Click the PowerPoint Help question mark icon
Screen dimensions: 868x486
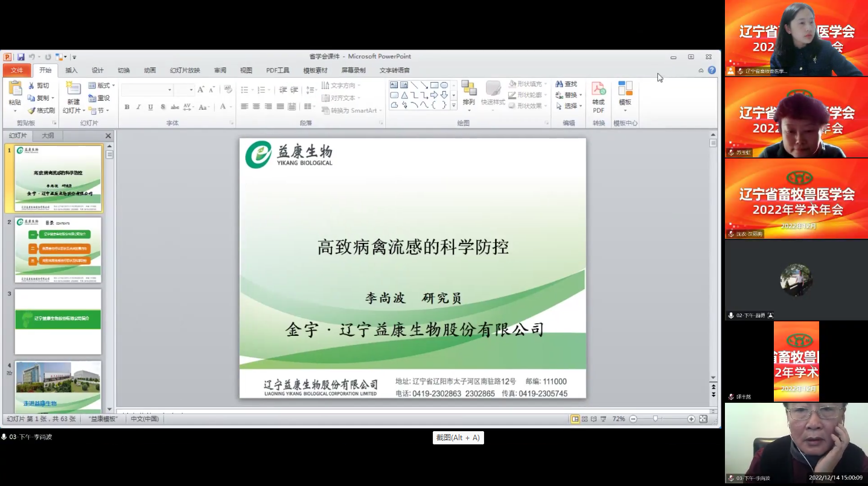click(x=712, y=70)
